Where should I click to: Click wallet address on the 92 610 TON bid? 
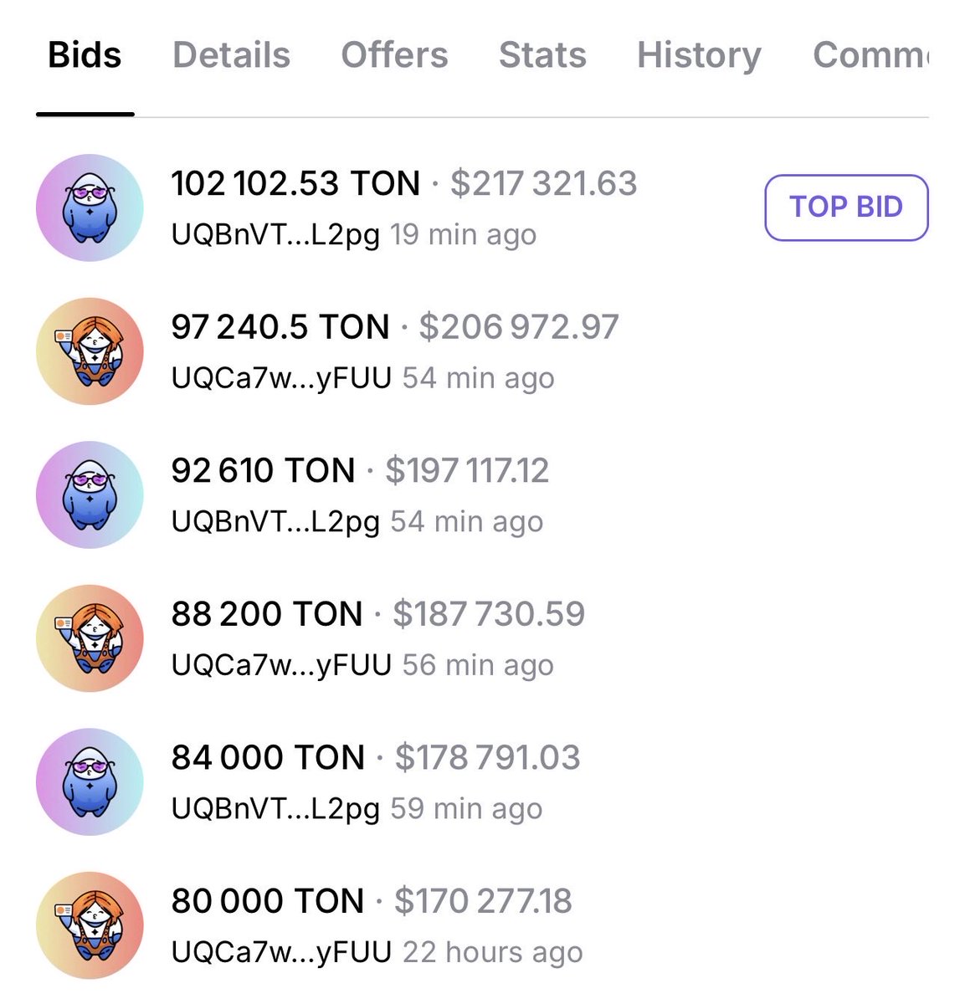[275, 522]
